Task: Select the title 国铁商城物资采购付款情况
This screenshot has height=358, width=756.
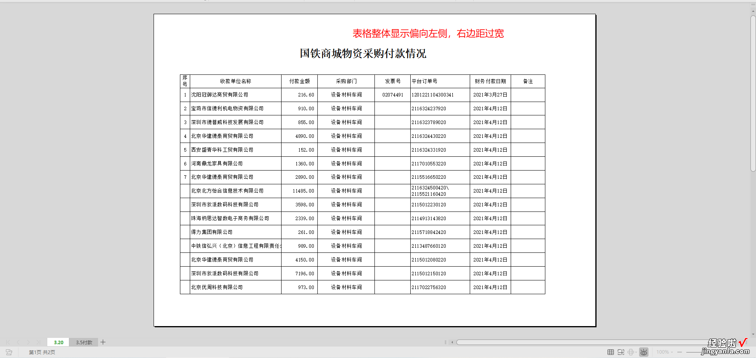Action: (x=363, y=54)
